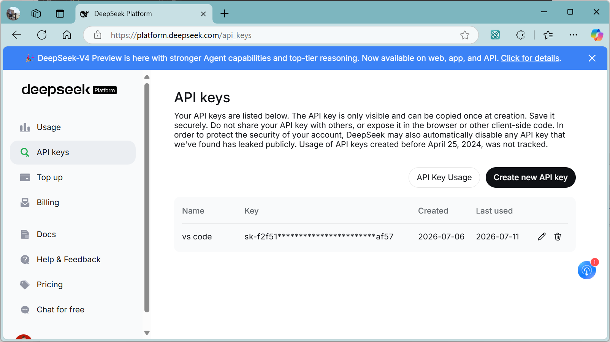Go back using the browser back arrow

coord(17,35)
